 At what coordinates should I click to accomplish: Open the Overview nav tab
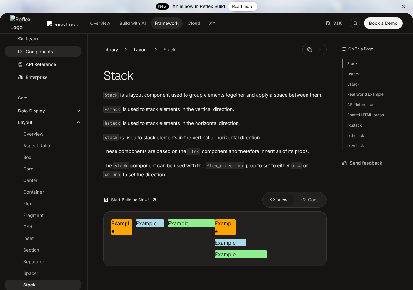click(100, 23)
